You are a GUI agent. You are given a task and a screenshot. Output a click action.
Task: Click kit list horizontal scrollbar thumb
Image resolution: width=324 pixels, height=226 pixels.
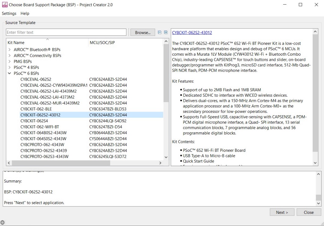[x=61, y=163]
